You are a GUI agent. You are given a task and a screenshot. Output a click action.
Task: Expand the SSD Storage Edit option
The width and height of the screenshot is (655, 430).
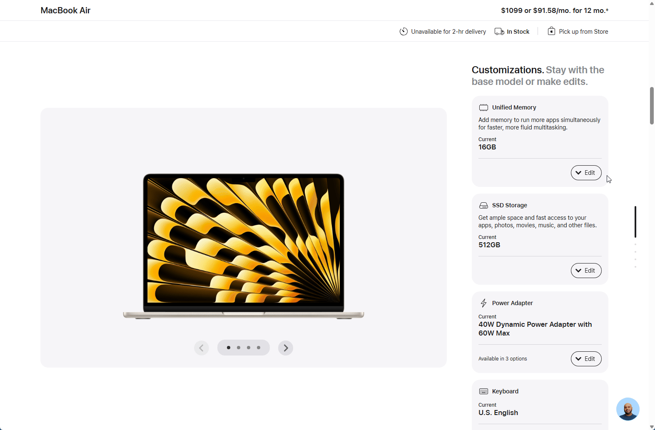pos(586,271)
